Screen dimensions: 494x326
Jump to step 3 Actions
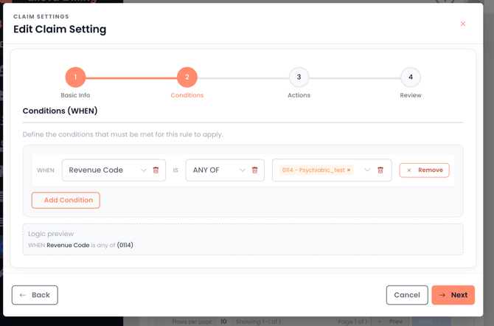299,77
